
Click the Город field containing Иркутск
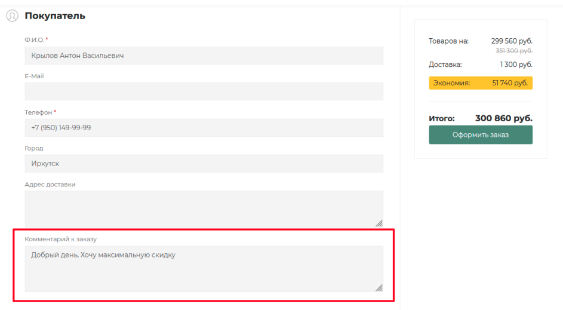point(204,164)
